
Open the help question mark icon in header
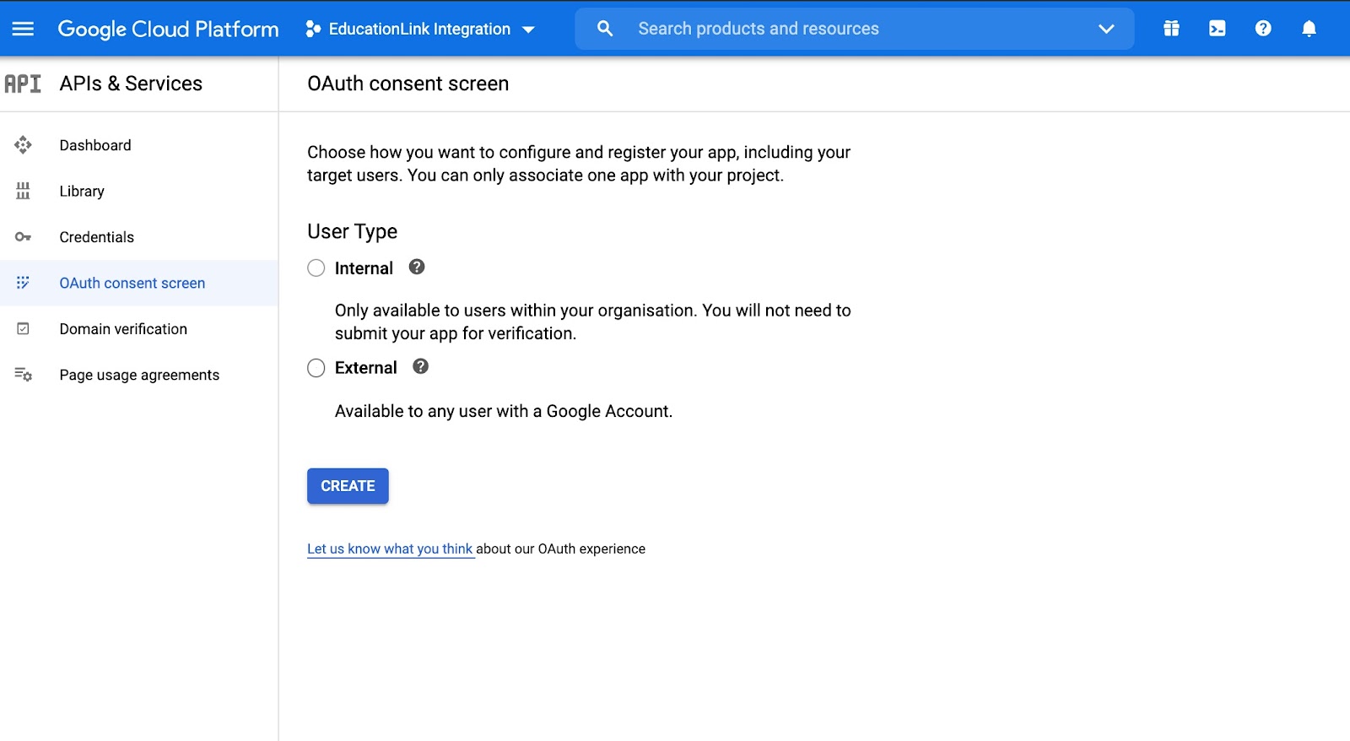click(x=1263, y=29)
